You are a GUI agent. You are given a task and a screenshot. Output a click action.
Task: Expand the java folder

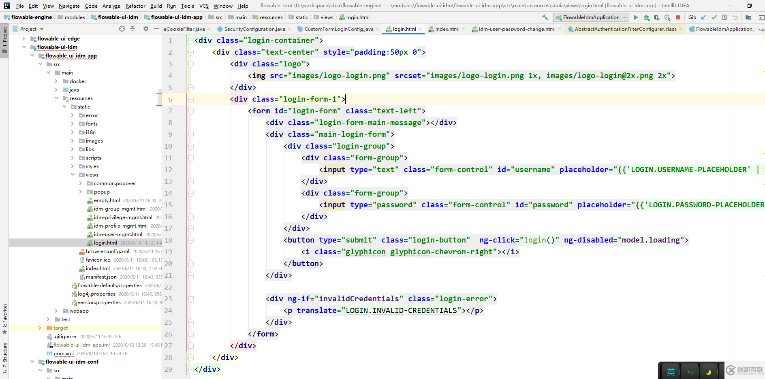click(x=56, y=89)
